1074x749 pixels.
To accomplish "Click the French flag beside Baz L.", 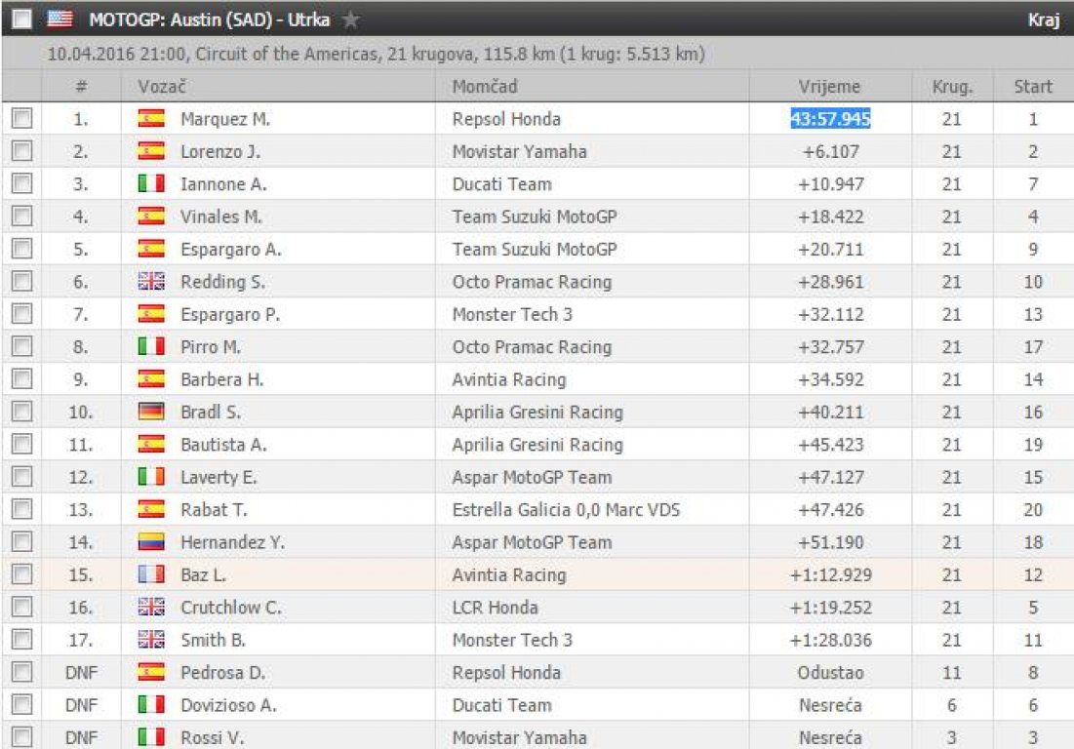I will pyautogui.click(x=151, y=574).
